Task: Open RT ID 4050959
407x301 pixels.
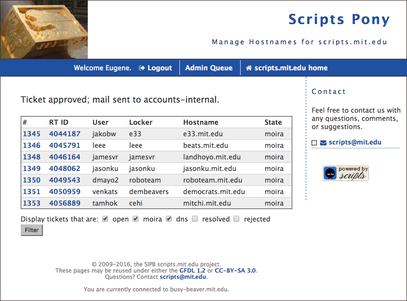Action: pyautogui.click(x=65, y=192)
